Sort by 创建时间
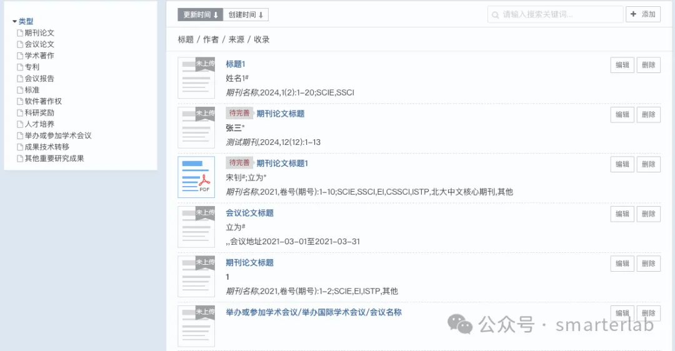Screen dimensions: 675x351 [246, 14]
